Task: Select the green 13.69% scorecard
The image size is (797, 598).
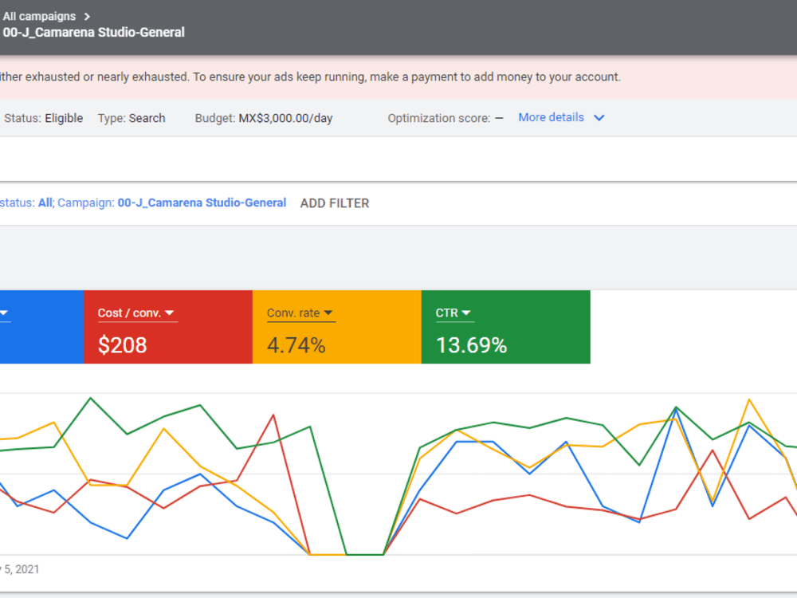Action: click(x=506, y=327)
